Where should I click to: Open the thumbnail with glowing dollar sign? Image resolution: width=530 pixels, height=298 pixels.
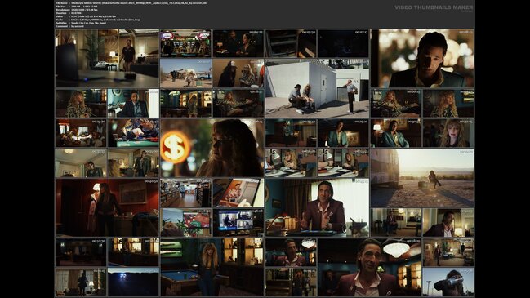click(212, 148)
